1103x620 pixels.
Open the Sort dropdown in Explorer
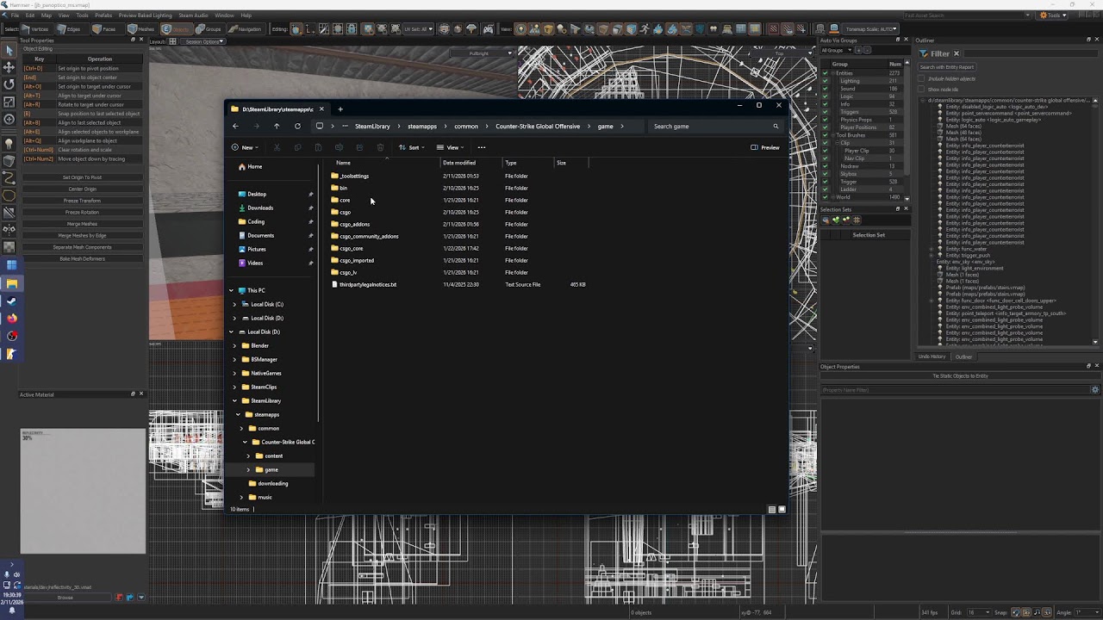tap(410, 147)
